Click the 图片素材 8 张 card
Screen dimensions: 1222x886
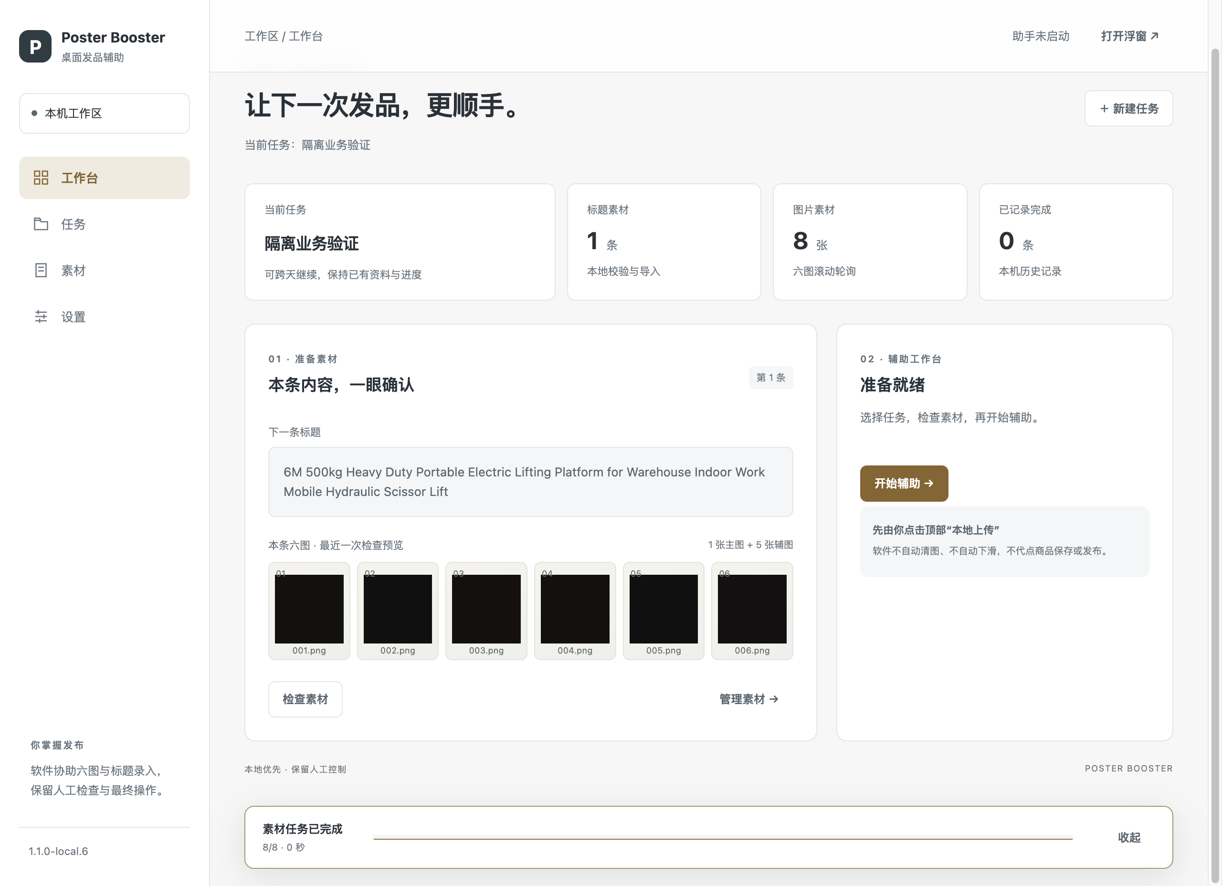coord(870,242)
